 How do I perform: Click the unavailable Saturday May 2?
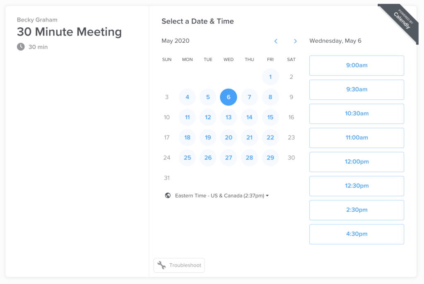click(x=291, y=77)
